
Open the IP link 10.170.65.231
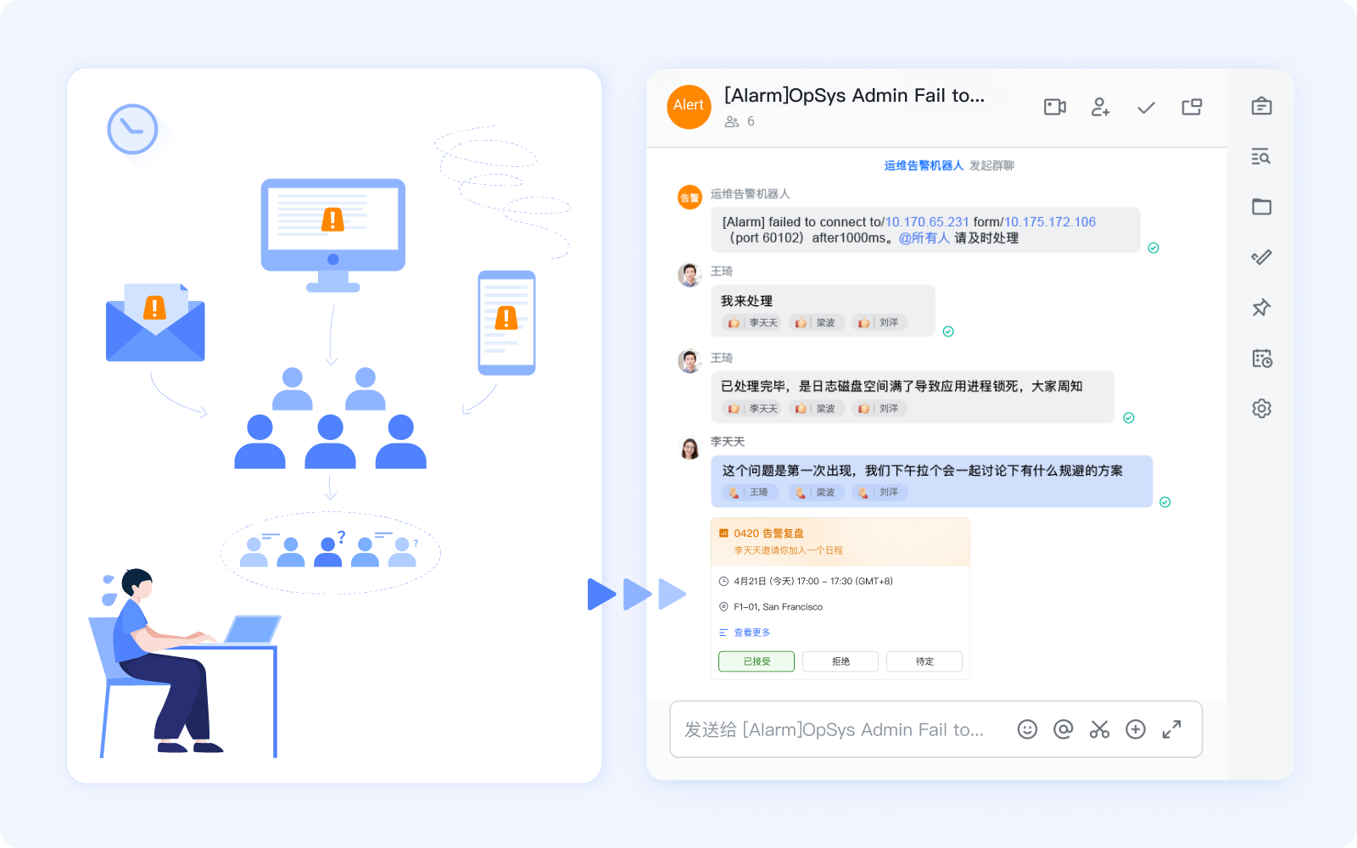[927, 222]
